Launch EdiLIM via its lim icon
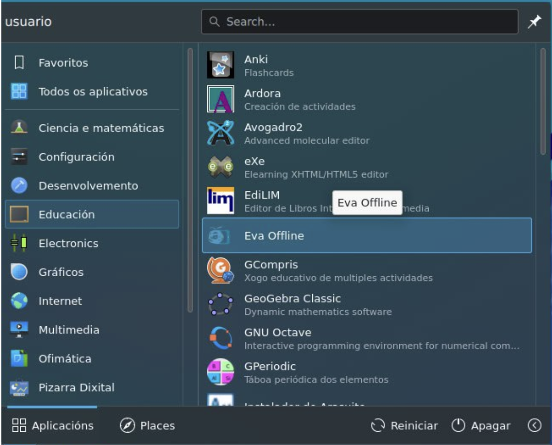This screenshot has width=552, height=445. click(220, 201)
